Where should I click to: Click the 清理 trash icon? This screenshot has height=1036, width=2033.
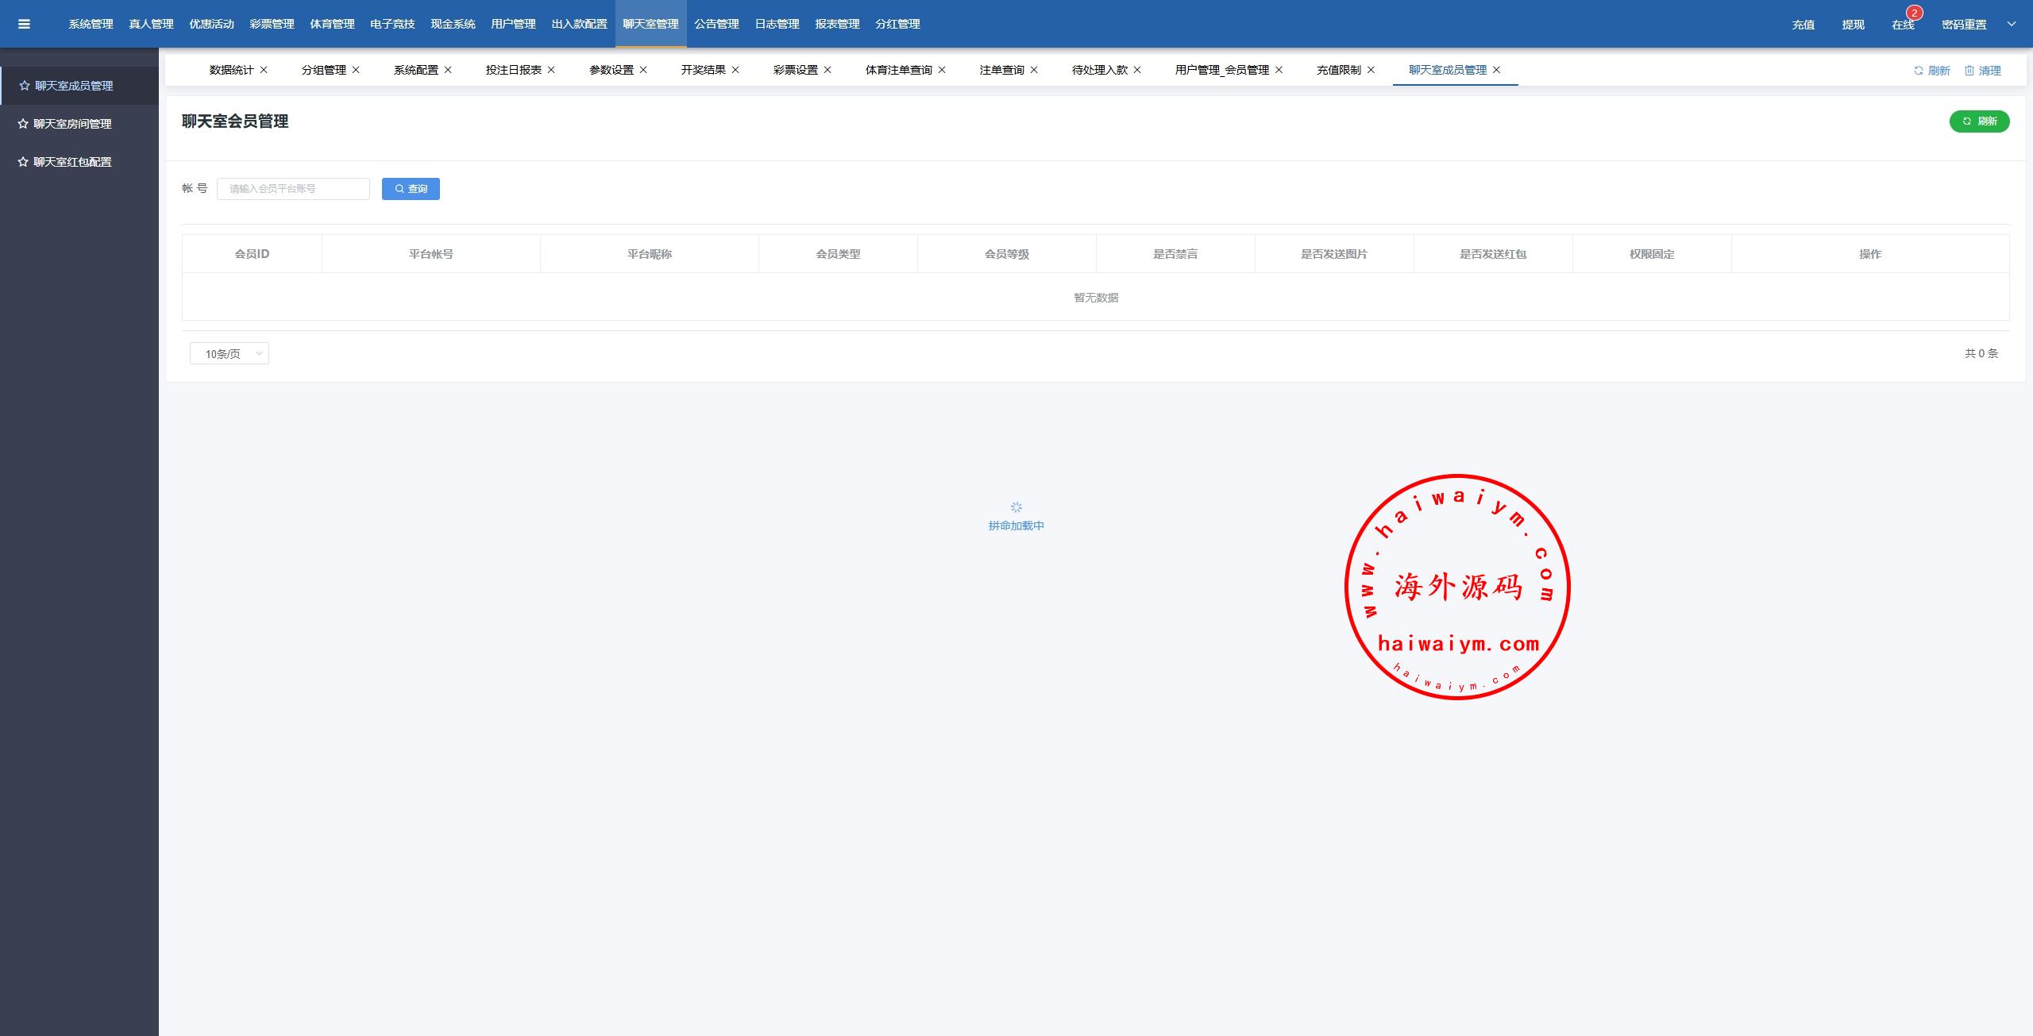click(1969, 71)
